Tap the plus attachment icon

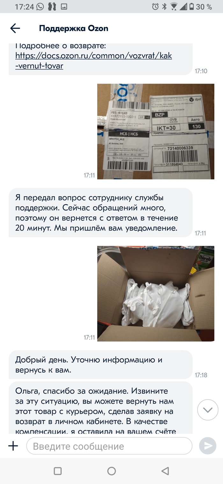tap(13, 446)
